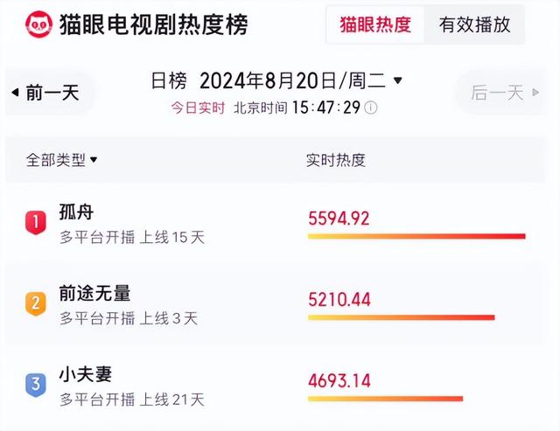Click the info icon beside Beijing time

(371, 108)
